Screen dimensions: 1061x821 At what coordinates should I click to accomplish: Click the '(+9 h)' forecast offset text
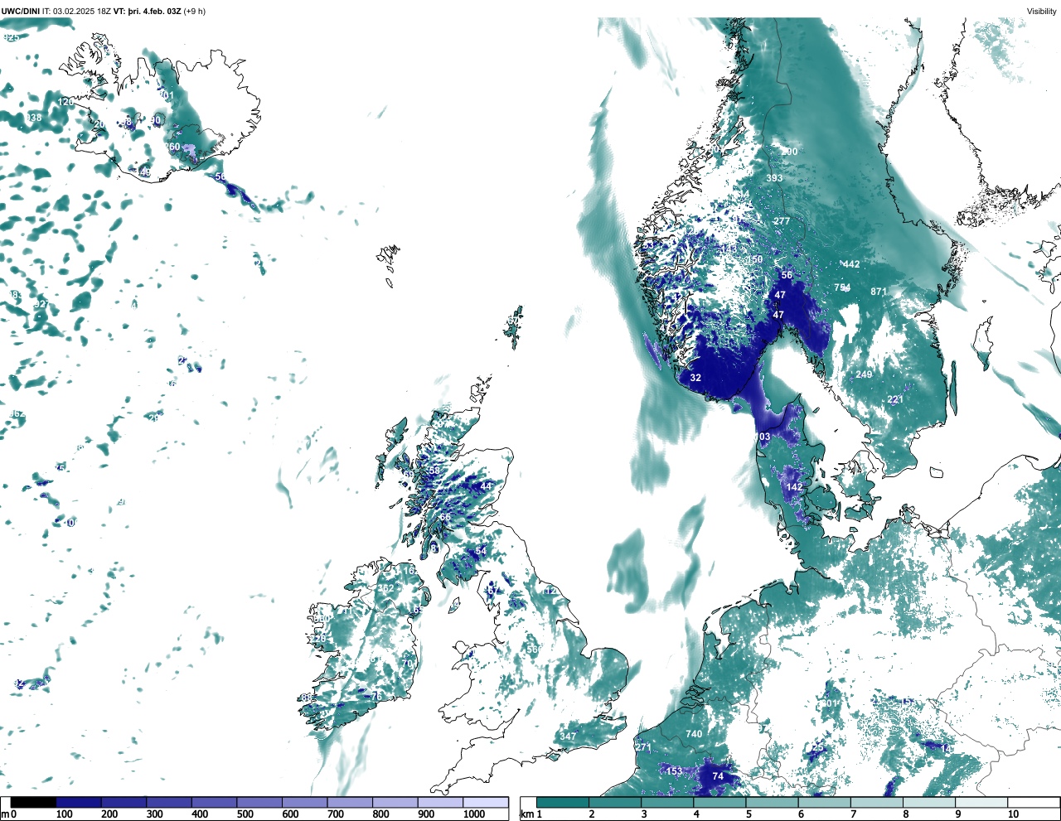click(194, 11)
